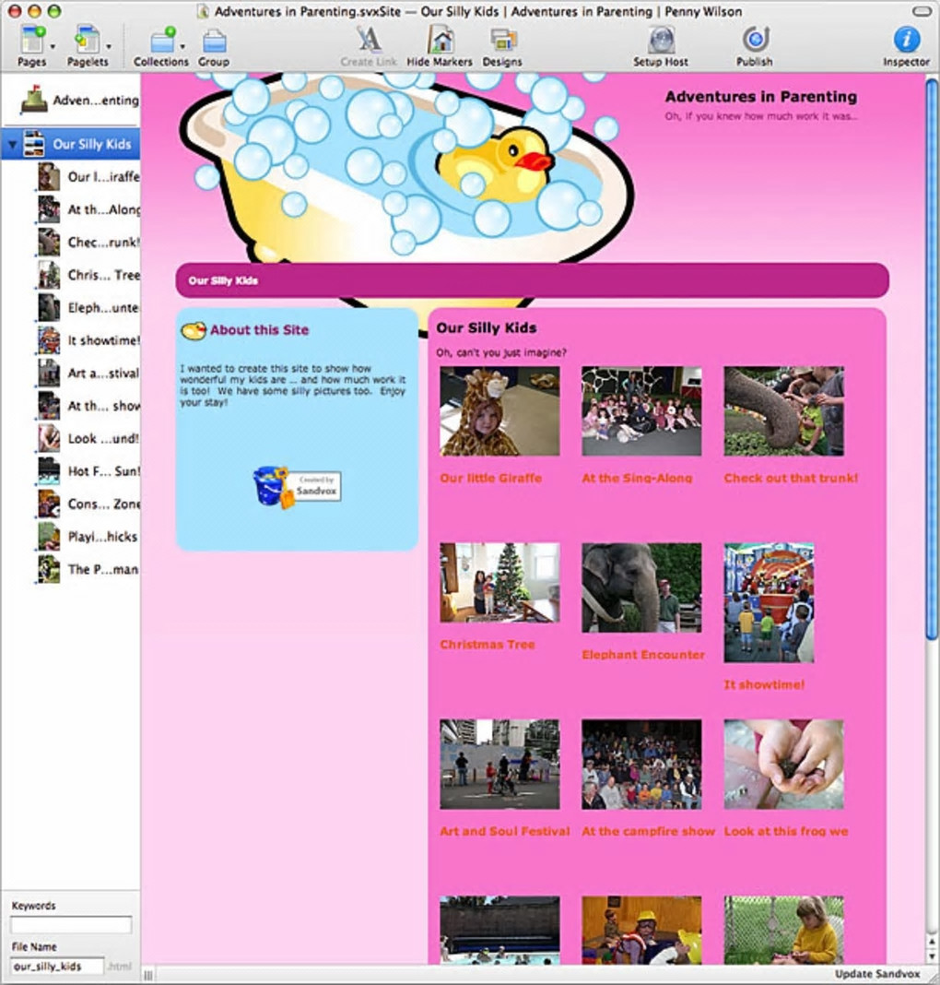Click the Create Link toolbar icon

[369, 41]
